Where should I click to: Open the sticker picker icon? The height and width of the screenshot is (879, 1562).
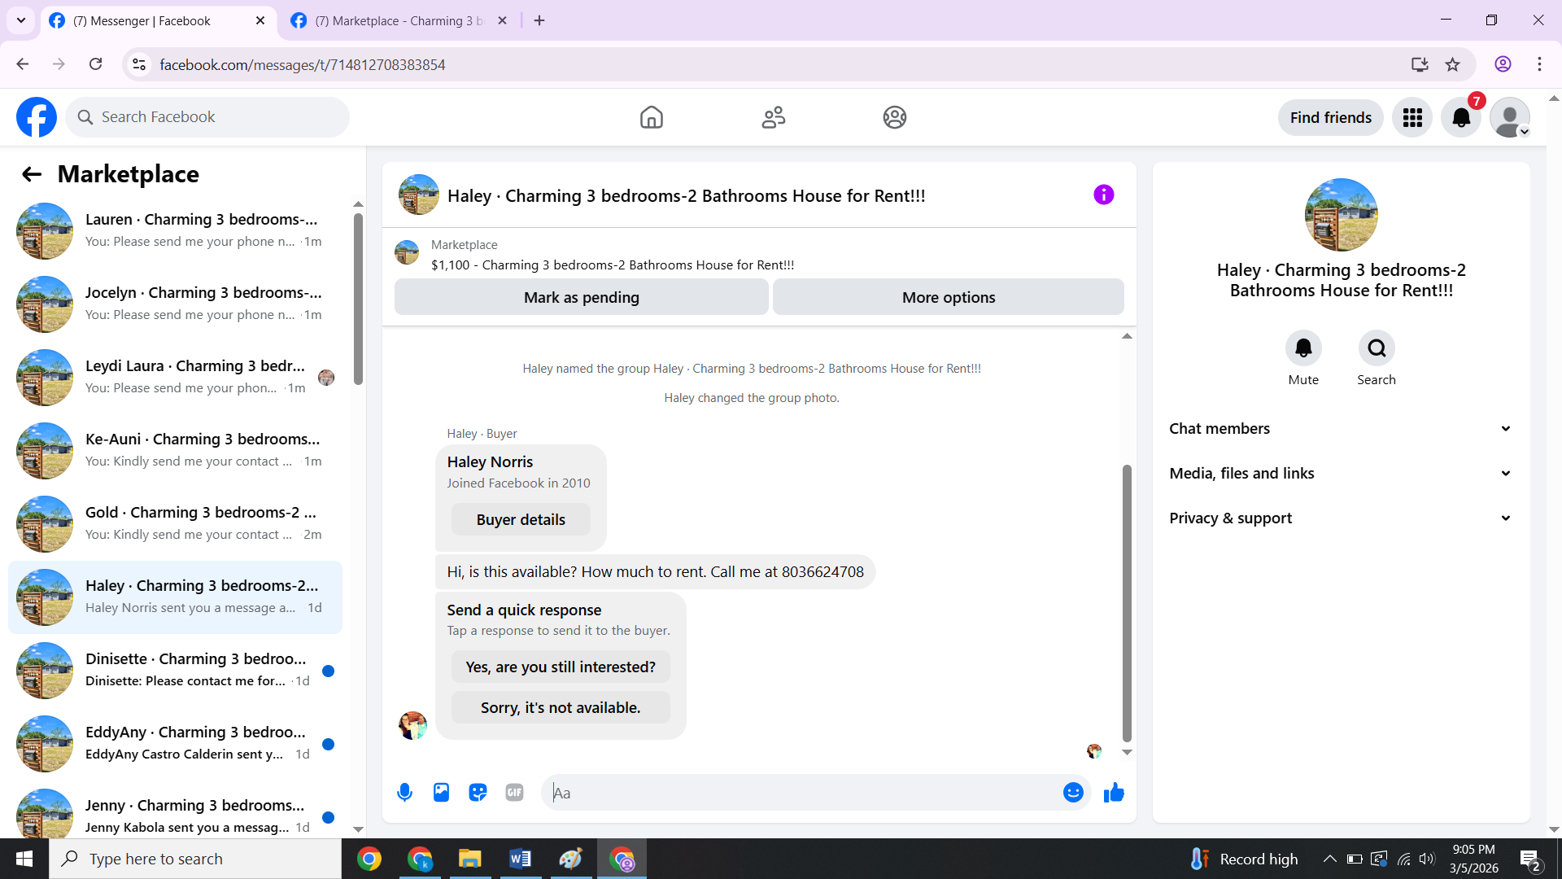[x=478, y=792]
